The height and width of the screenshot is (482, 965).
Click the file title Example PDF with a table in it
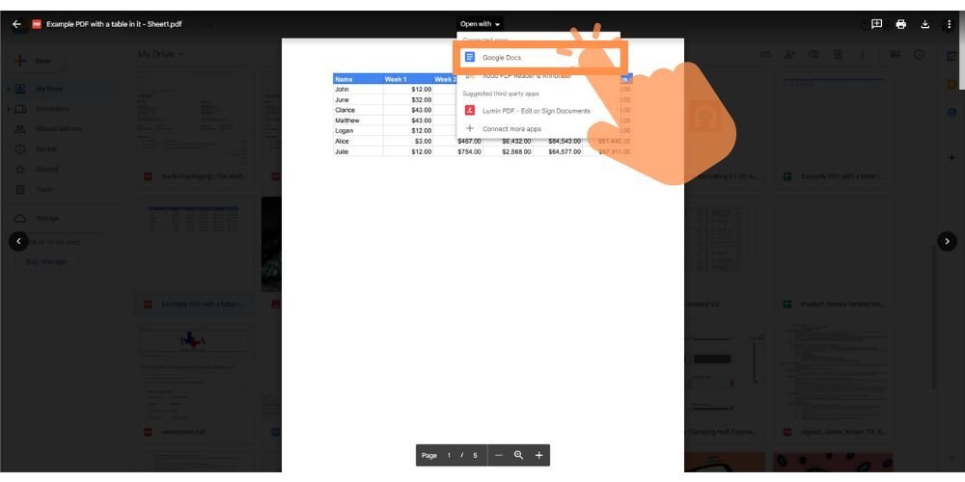click(x=114, y=24)
